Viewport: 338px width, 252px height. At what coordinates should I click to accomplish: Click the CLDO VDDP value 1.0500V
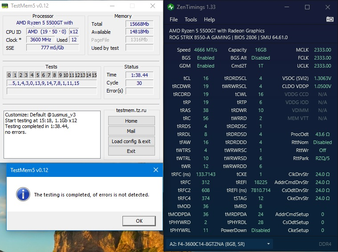coord(322,86)
